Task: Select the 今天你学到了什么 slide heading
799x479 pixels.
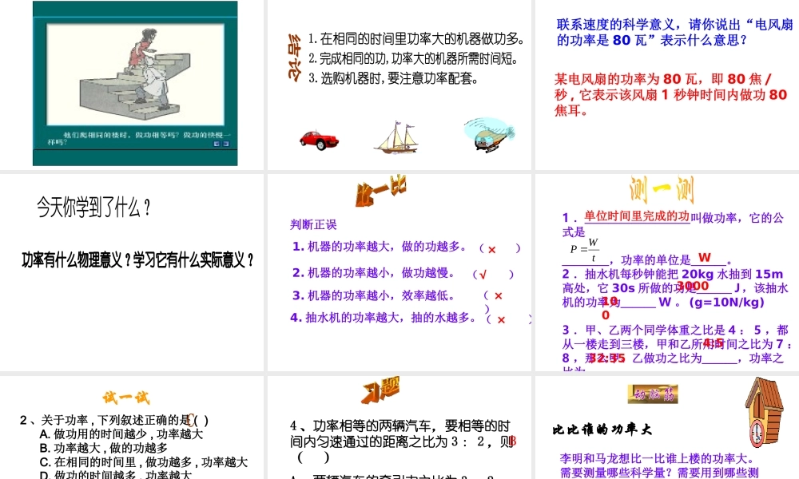Action: (x=93, y=208)
